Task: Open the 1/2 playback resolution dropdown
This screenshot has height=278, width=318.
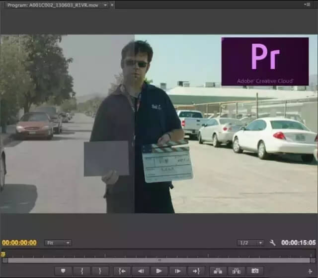Action: point(250,243)
